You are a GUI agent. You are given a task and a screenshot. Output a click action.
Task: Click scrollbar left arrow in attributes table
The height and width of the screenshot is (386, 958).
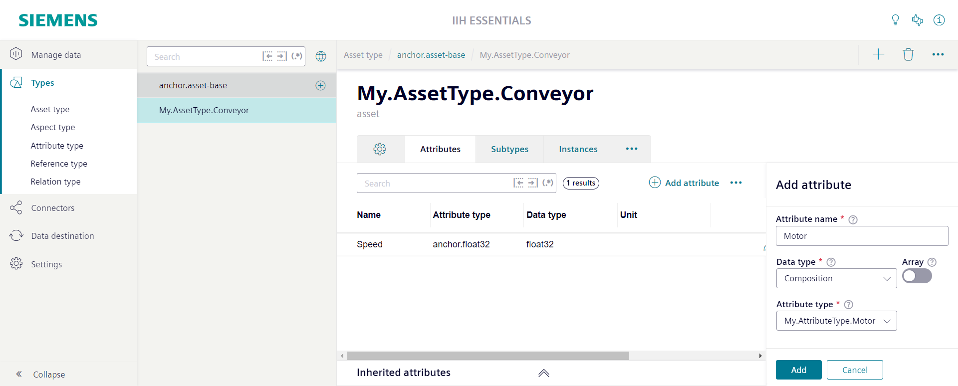click(342, 356)
